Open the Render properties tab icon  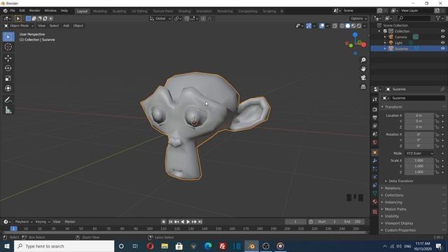click(x=375, y=109)
